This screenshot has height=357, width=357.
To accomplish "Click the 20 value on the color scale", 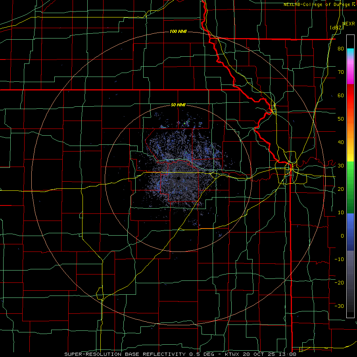I will coord(341,189).
